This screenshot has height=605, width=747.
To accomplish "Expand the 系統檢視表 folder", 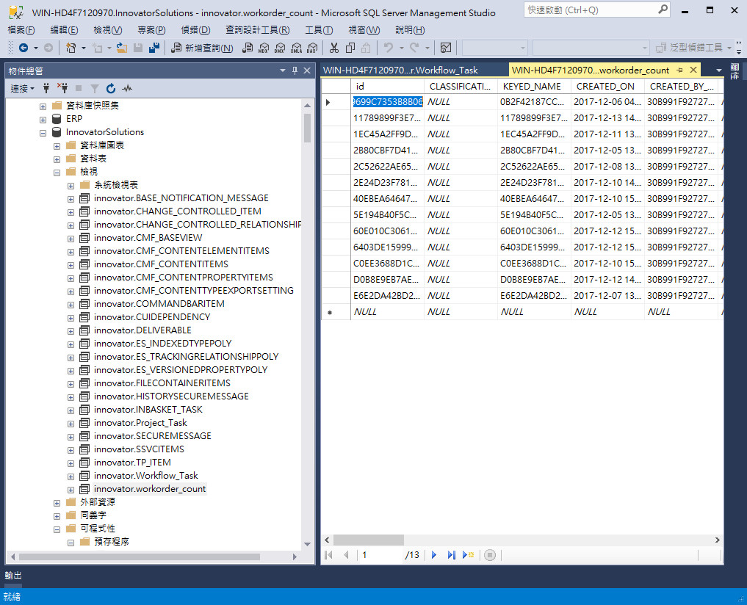I will (x=71, y=186).
